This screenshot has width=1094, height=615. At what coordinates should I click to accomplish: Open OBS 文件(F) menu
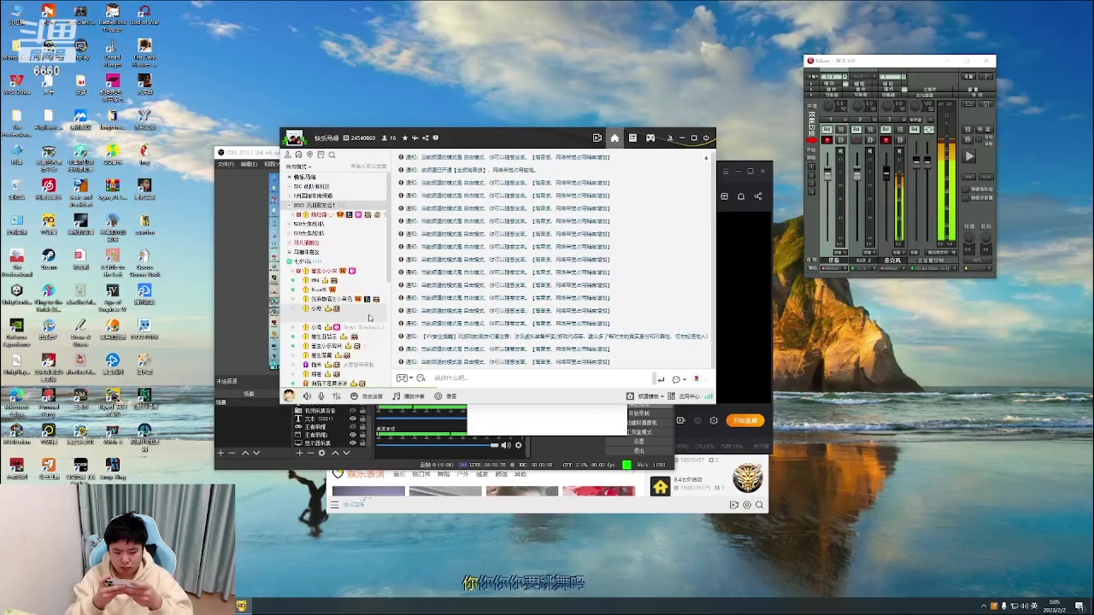coord(226,164)
